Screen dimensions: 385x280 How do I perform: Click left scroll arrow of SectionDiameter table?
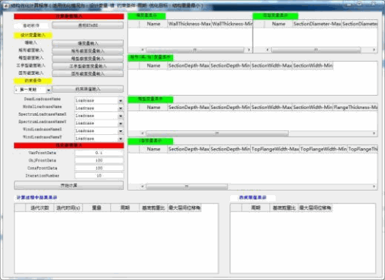[x=267, y=49]
